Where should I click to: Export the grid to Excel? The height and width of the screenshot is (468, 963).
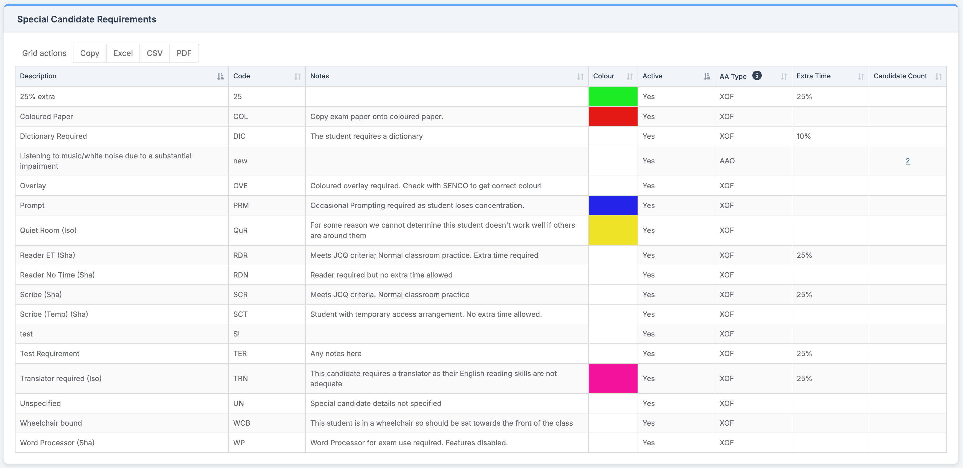point(123,53)
